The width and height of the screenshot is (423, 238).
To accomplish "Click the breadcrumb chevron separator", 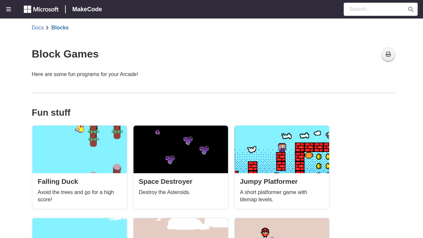I will coord(47,28).
